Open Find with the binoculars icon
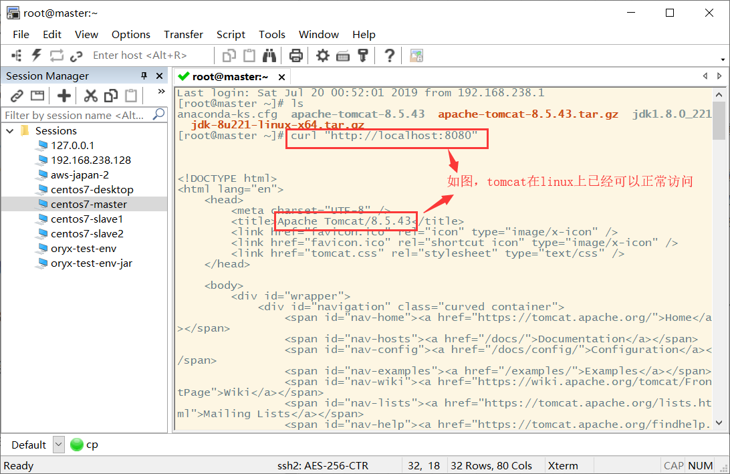The width and height of the screenshot is (730, 474). 269,56
